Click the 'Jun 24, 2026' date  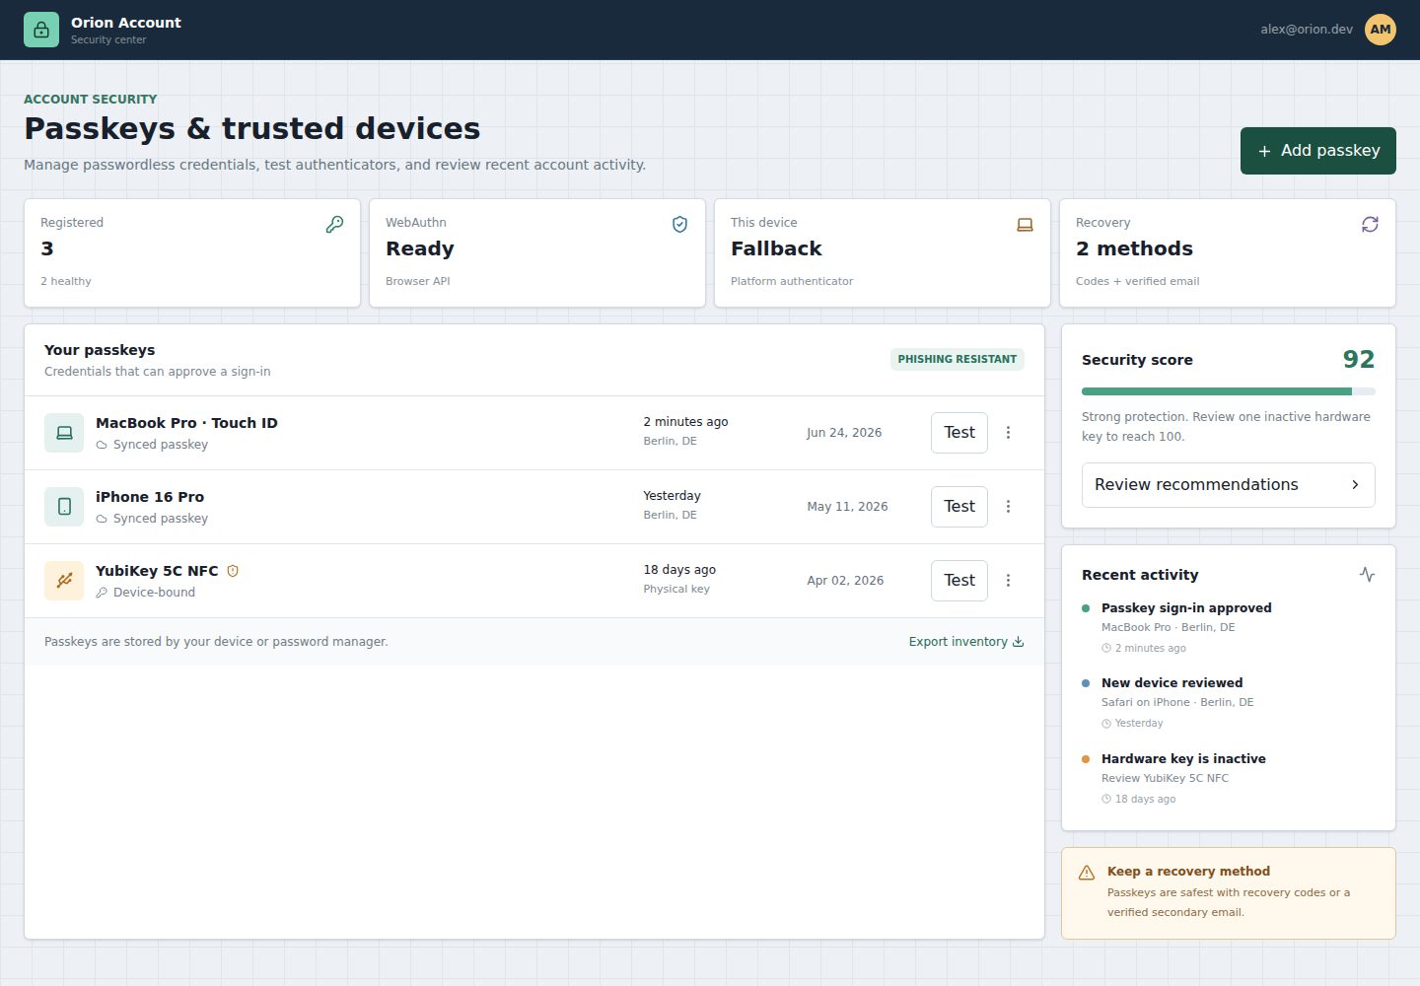[x=844, y=433]
